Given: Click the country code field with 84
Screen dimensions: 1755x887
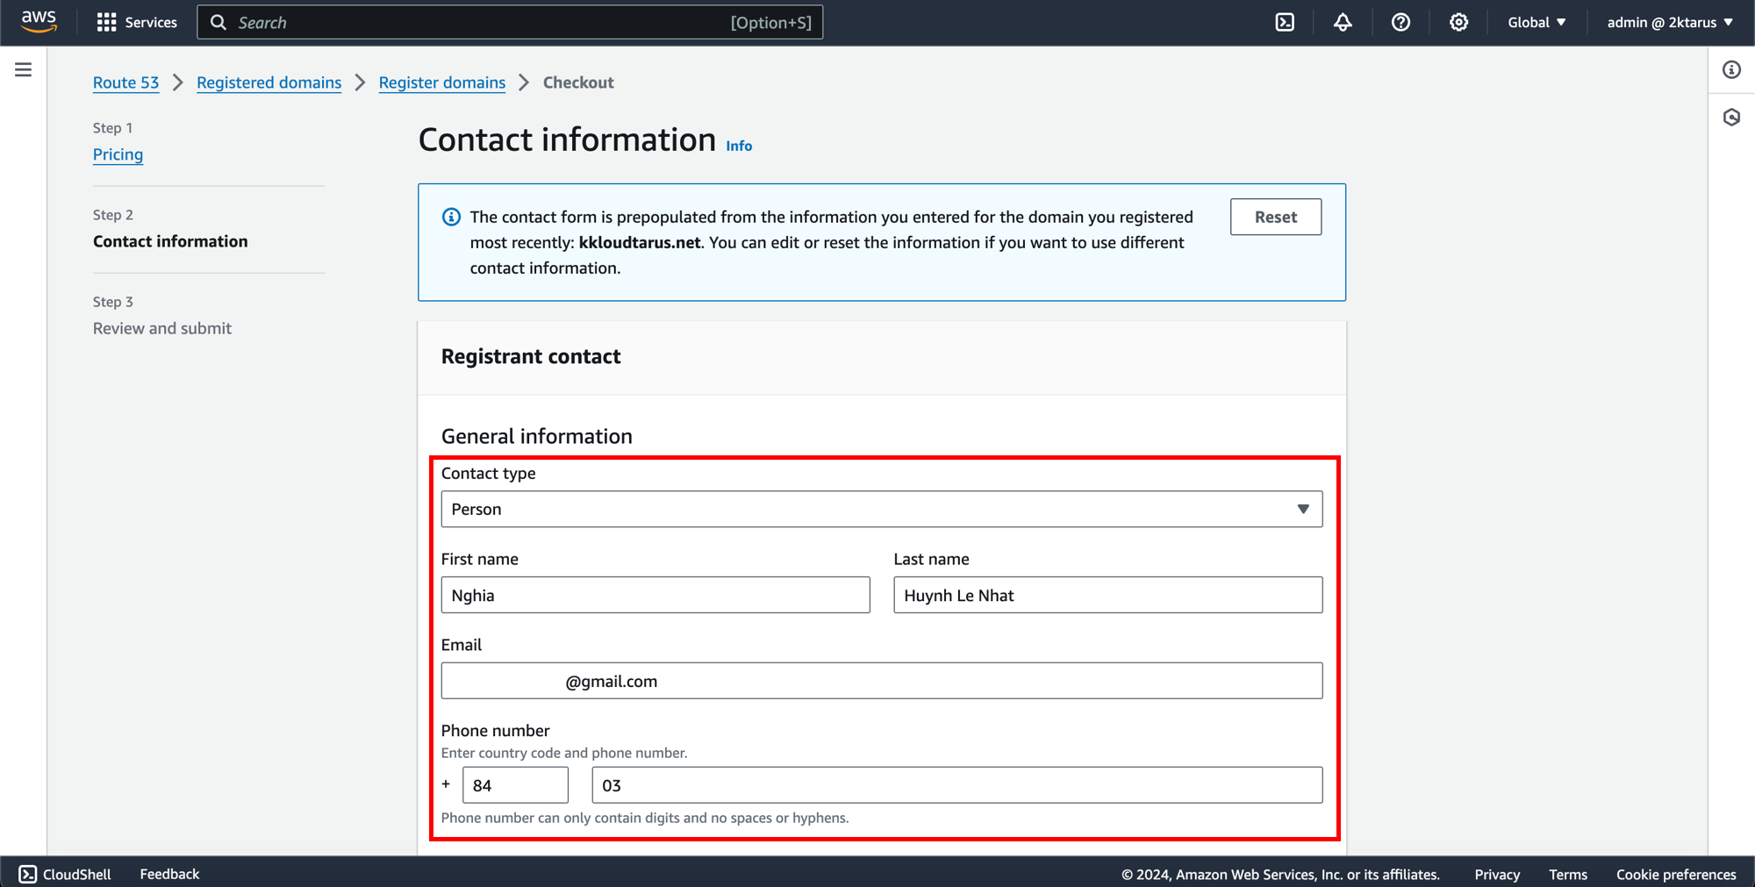Looking at the screenshot, I should pyautogui.click(x=515, y=785).
